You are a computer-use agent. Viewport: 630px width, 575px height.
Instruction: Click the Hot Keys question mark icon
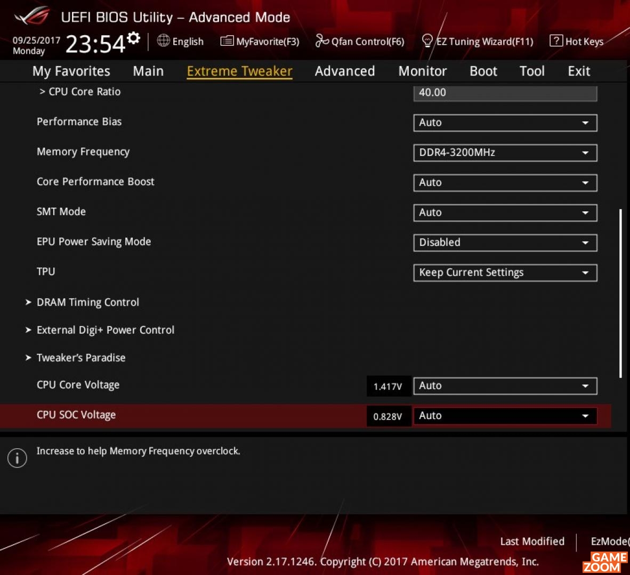click(556, 40)
